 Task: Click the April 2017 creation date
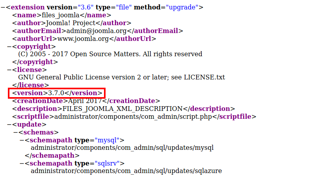85,101
